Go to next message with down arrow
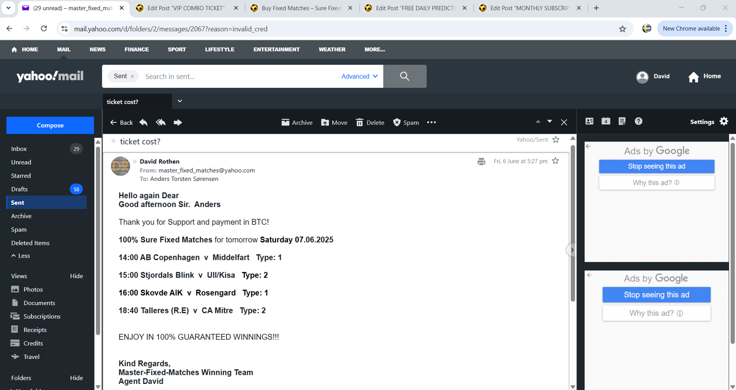 click(550, 122)
